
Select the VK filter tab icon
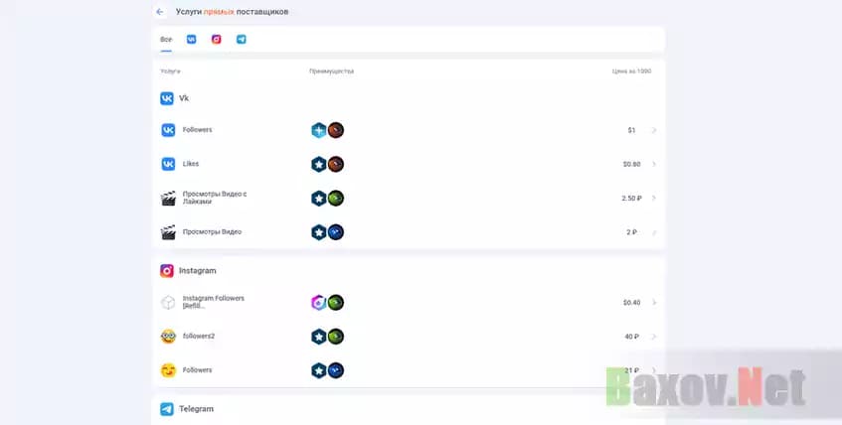coord(191,40)
